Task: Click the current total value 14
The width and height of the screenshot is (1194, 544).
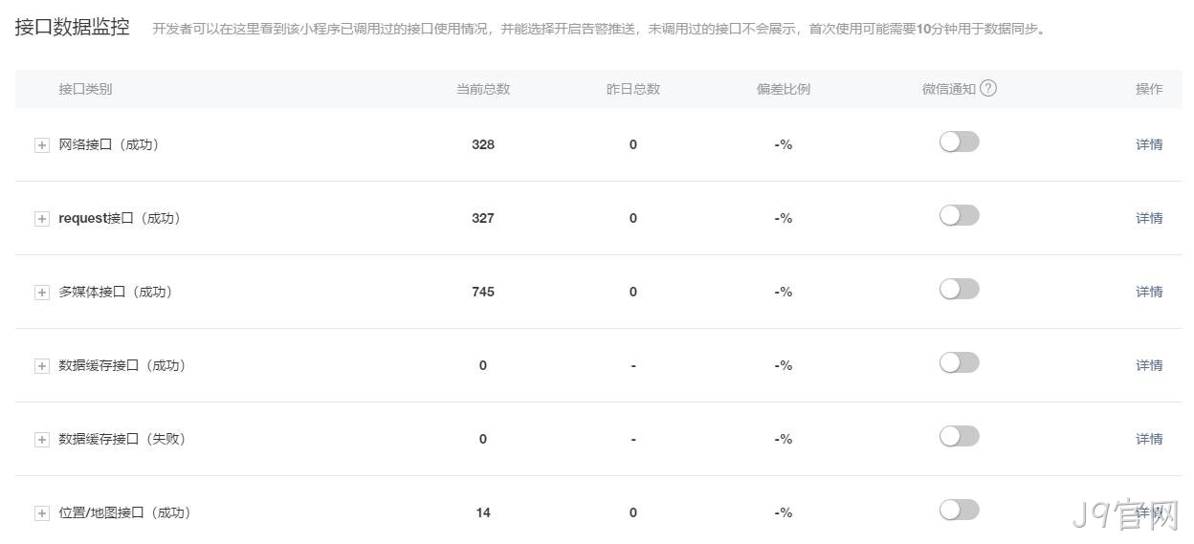Action: pyautogui.click(x=483, y=512)
